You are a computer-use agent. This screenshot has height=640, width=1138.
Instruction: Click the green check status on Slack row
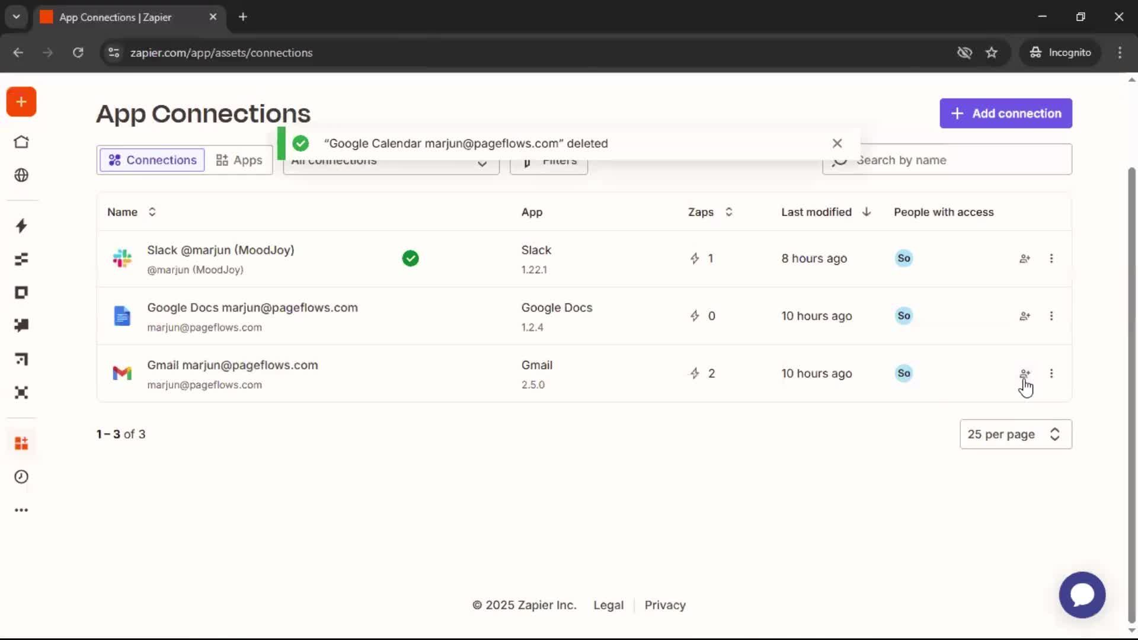pos(410,258)
